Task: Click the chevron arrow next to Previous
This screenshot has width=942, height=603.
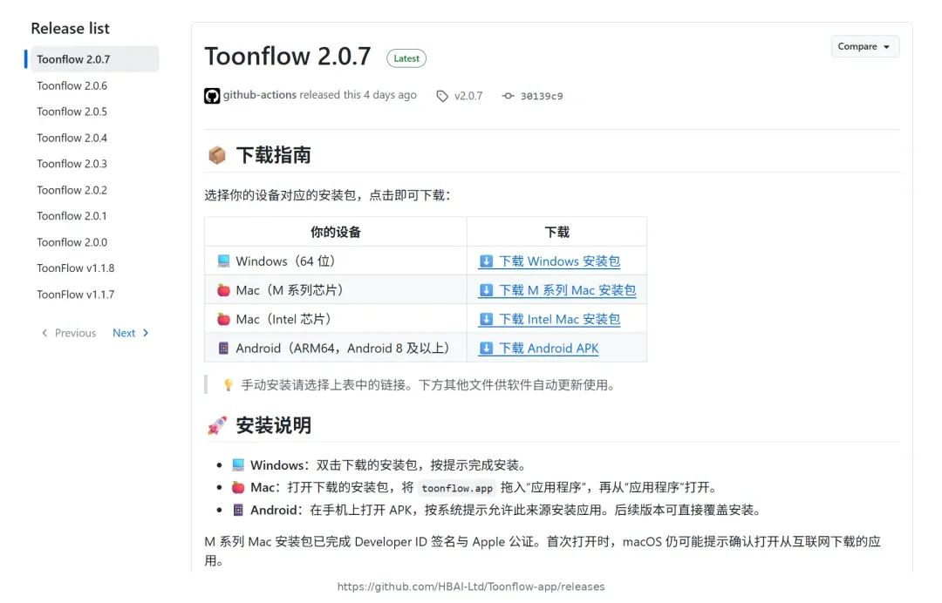Action: click(44, 333)
